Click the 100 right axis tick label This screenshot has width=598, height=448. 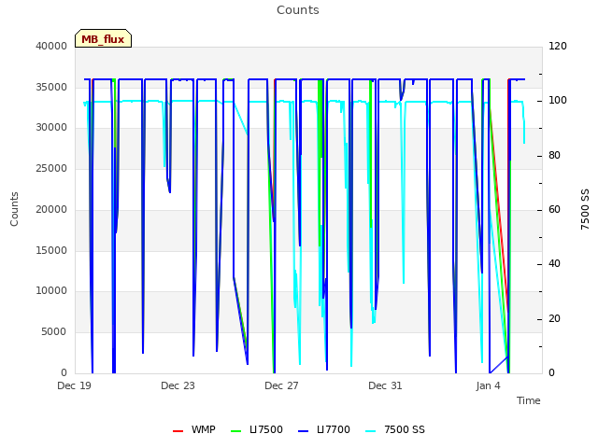coord(558,101)
